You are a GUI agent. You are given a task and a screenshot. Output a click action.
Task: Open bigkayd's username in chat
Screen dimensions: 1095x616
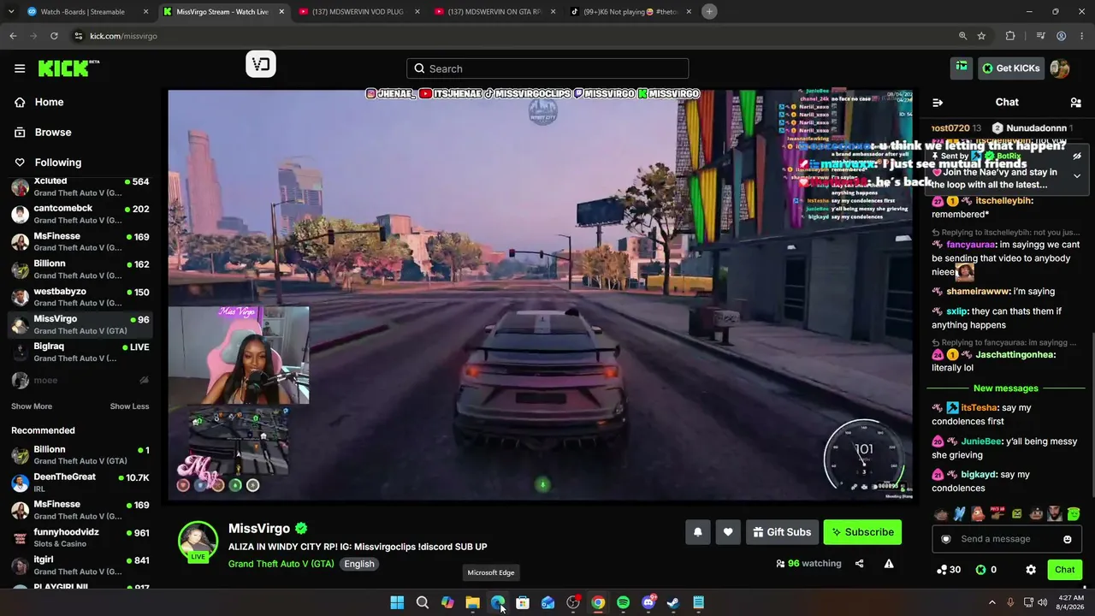[978, 475]
